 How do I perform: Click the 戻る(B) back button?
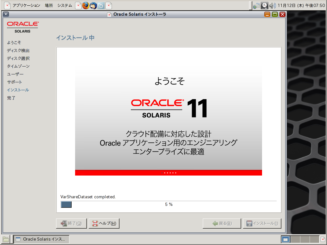pos(222,224)
